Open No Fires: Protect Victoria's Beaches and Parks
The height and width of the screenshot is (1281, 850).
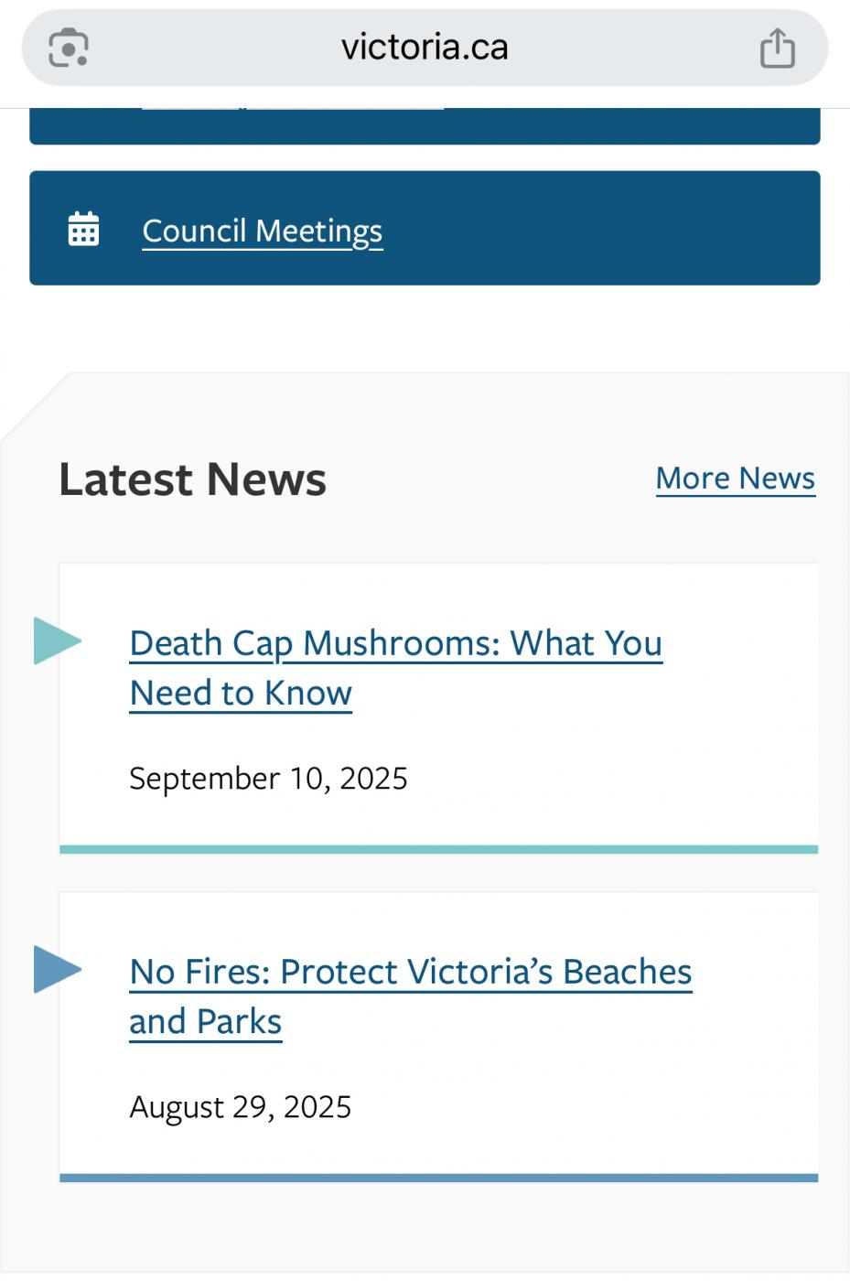tap(410, 973)
